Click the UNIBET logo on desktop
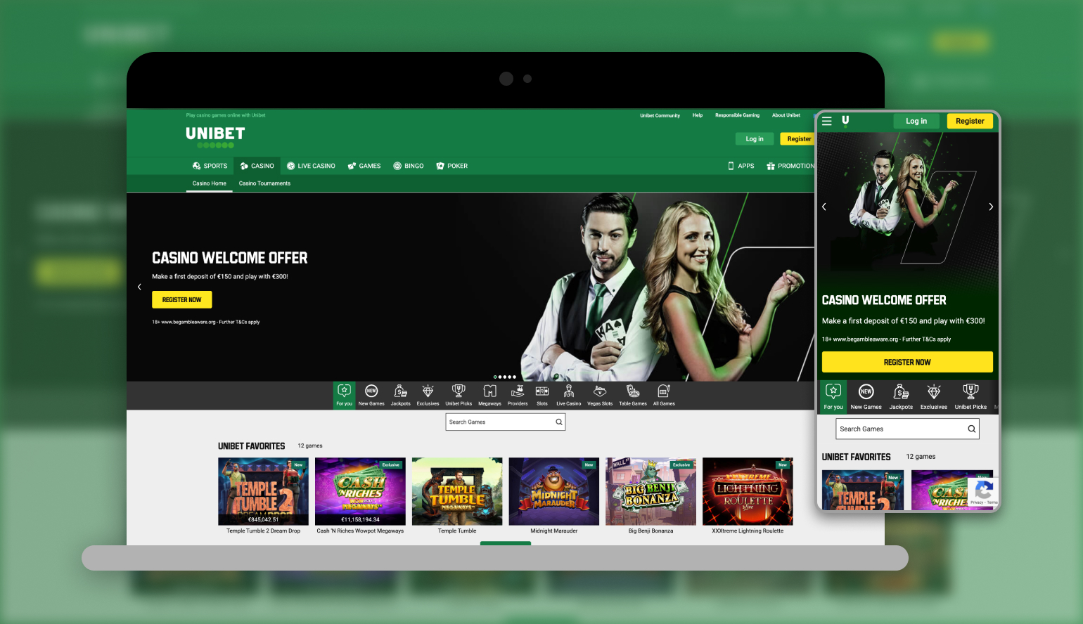 click(215, 136)
